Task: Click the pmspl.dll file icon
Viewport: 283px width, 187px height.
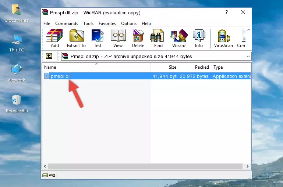Action: (x=46, y=76)
